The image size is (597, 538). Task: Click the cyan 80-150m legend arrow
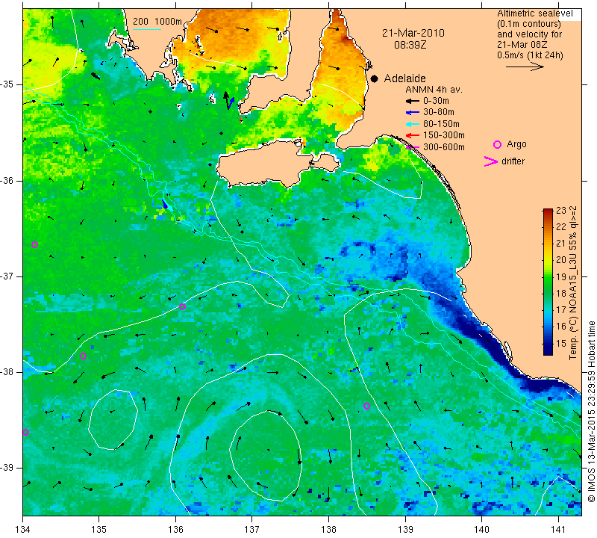(412, 124)
